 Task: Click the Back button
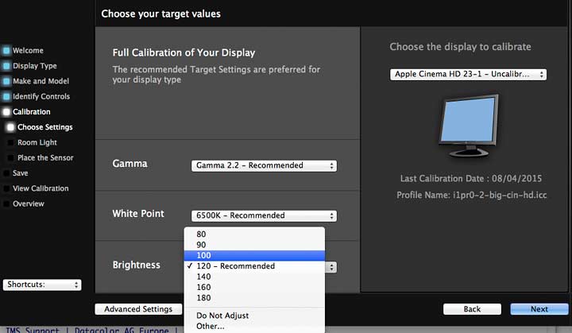[472, 309]
